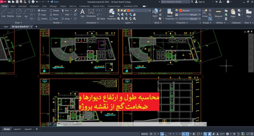
Task: Toggle group selection on/off in Groups panel
Action: click(210, 18)
